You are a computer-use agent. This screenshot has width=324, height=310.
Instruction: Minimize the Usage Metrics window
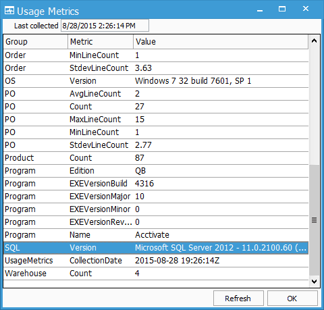point(260,9)
